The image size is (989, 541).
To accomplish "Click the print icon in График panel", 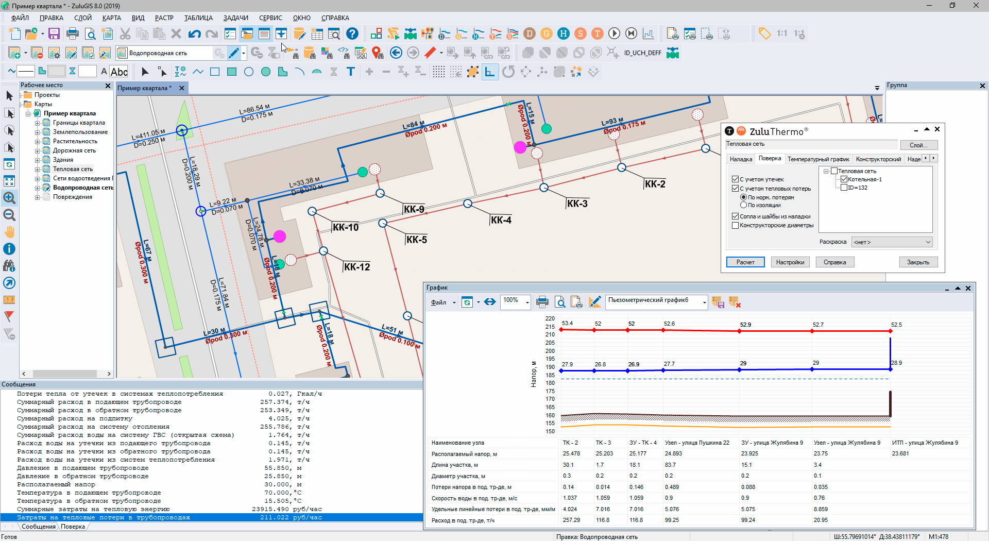I will tap(542, 302).
